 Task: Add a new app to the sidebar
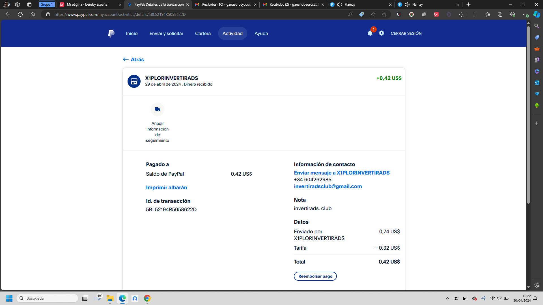(536, 123)
